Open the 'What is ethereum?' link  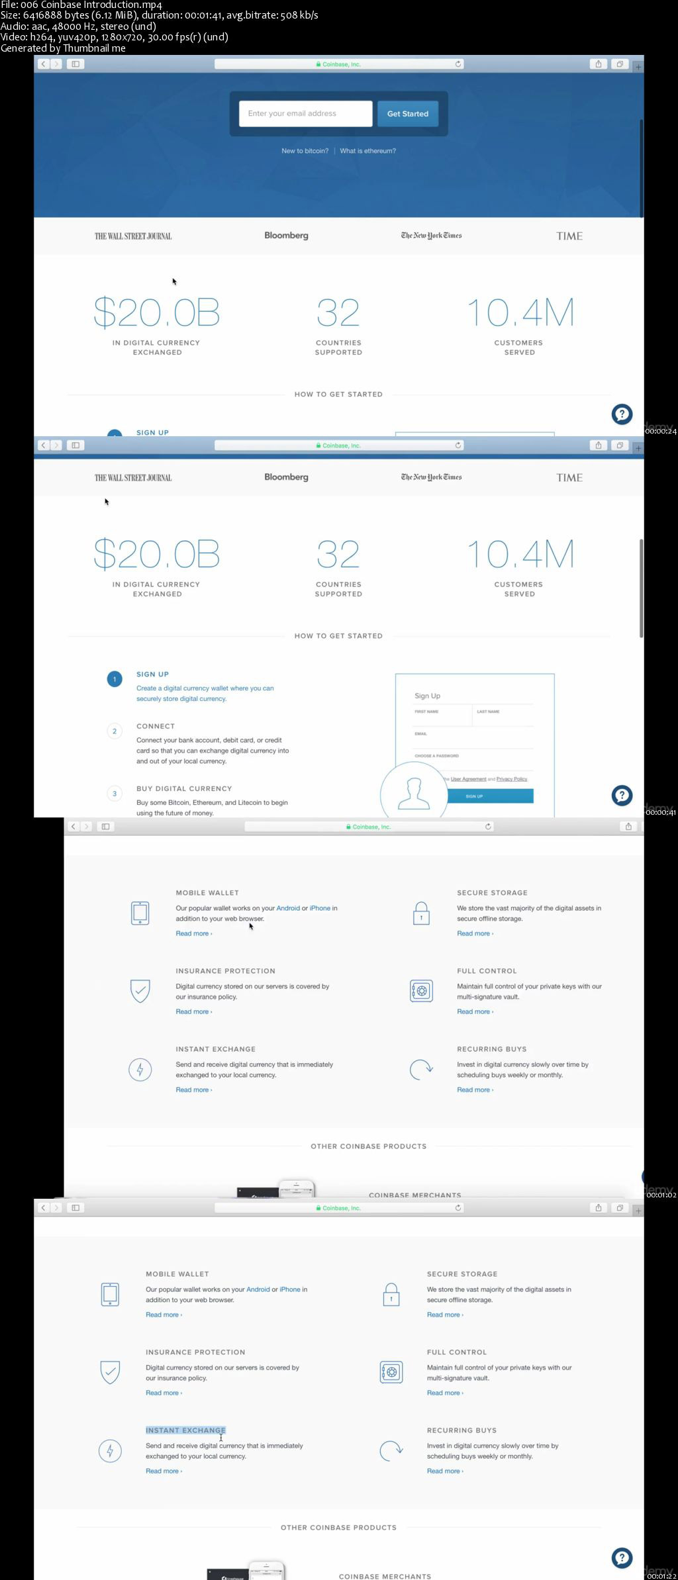367,151
